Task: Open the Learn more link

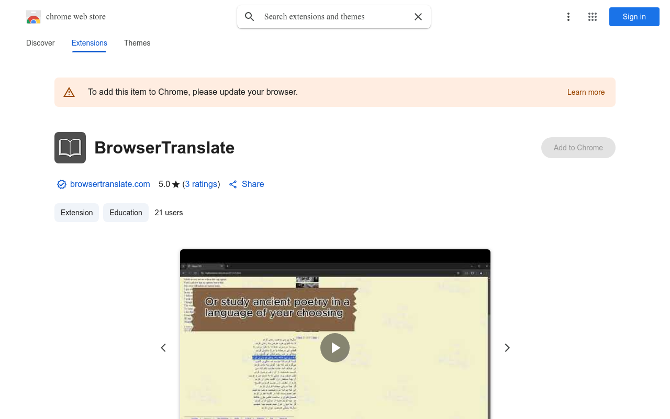Action: pos(586,92)
